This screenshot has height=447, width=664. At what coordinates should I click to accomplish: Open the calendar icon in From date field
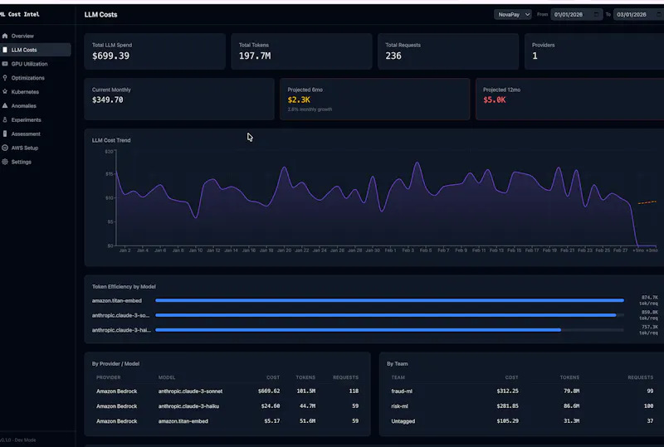click(x=596, y=14)
